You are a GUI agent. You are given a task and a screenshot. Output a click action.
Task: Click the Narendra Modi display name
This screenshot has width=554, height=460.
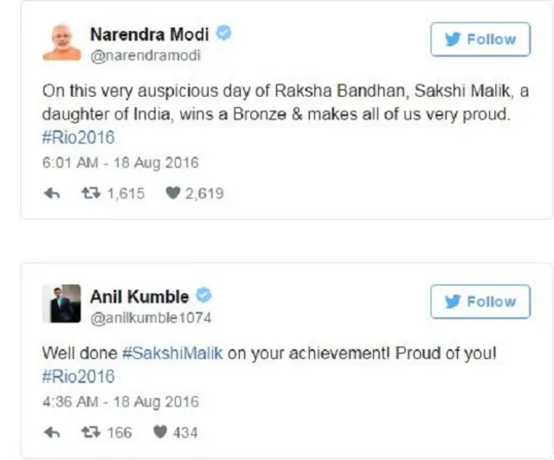150,35
